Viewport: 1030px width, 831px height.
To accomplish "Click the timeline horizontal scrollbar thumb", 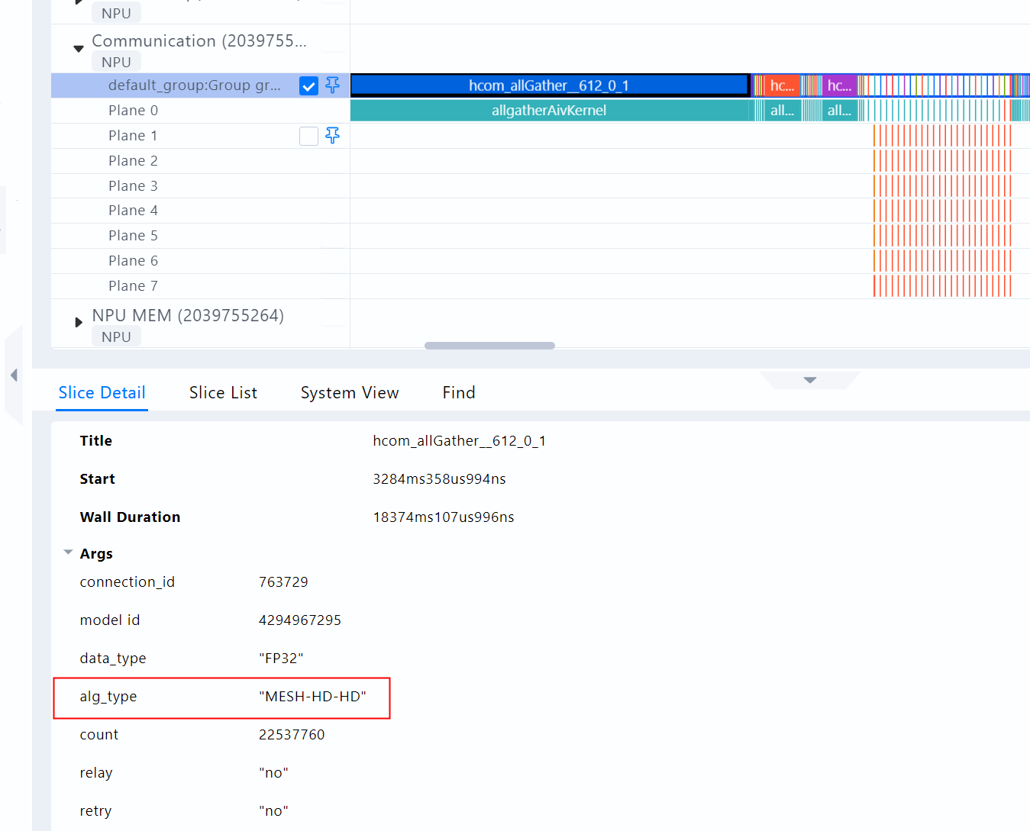I will (489, 346).
